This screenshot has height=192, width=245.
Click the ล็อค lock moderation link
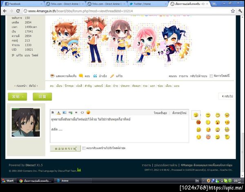[x=108, y=86]
